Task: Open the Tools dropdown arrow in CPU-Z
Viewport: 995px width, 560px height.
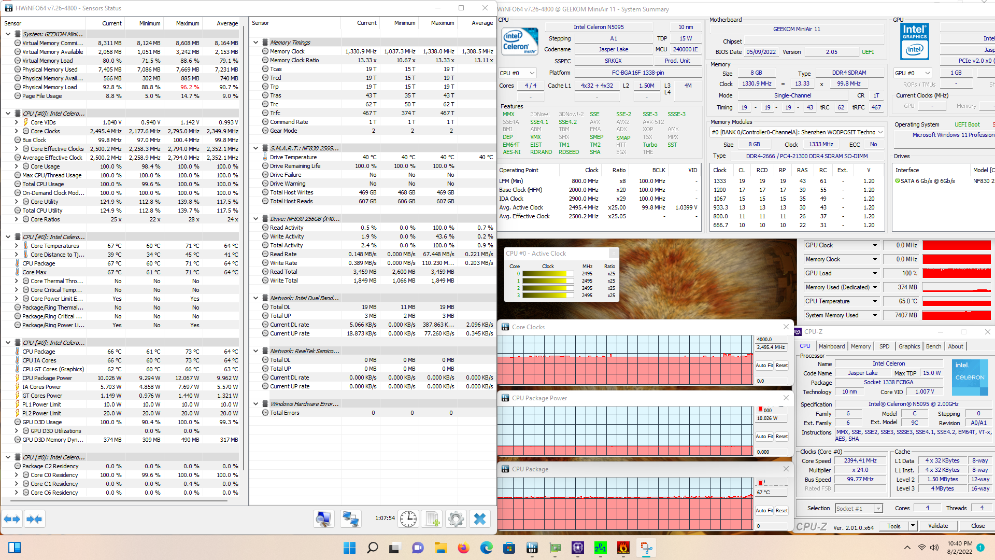Action: pyautogui.click(x=913, y=526)
